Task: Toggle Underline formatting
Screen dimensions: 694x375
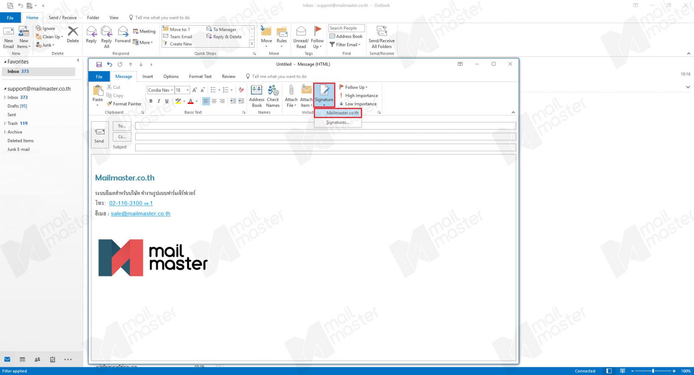Action: coord(167,101)
